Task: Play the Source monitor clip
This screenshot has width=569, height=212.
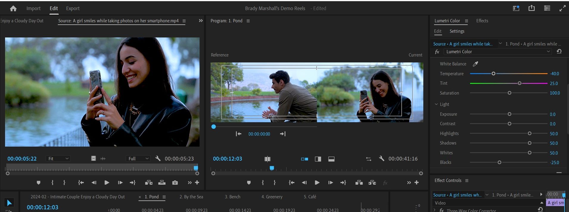Action: click(107, 183)
